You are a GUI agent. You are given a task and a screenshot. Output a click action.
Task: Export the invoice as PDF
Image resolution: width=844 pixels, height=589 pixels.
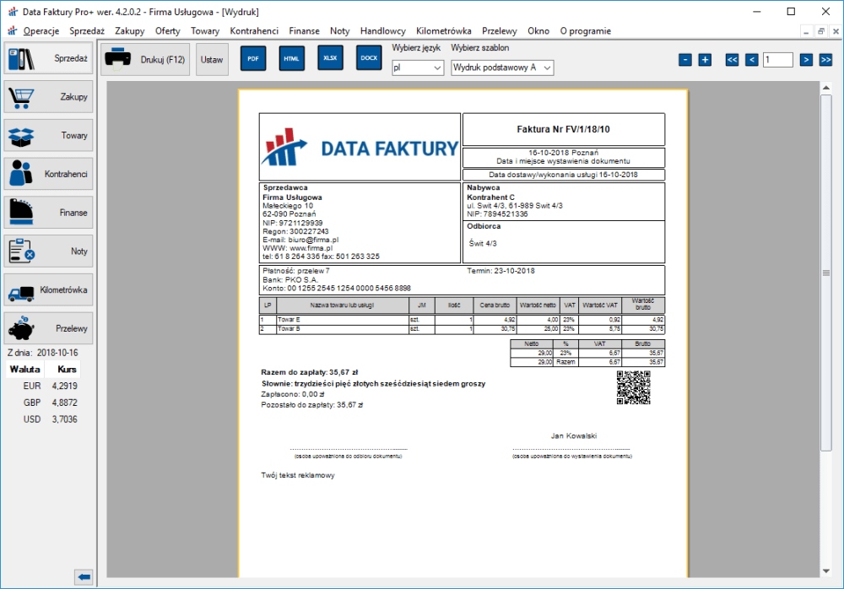(252, 59)
